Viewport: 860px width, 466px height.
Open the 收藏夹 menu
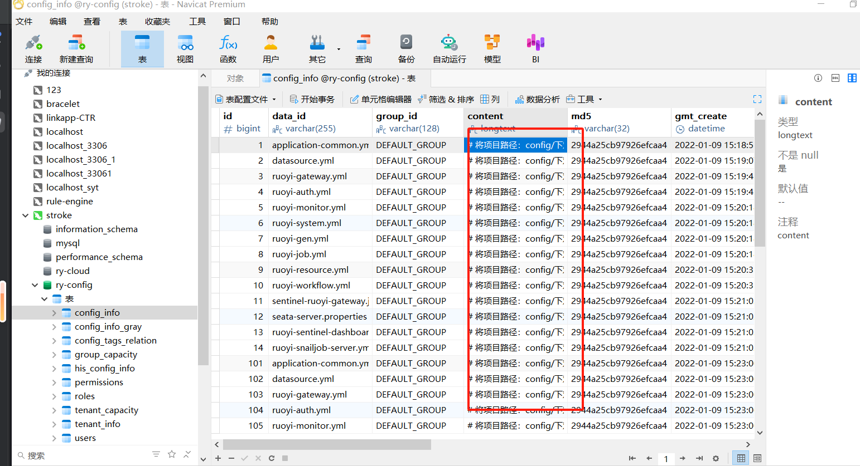(157, 21)
